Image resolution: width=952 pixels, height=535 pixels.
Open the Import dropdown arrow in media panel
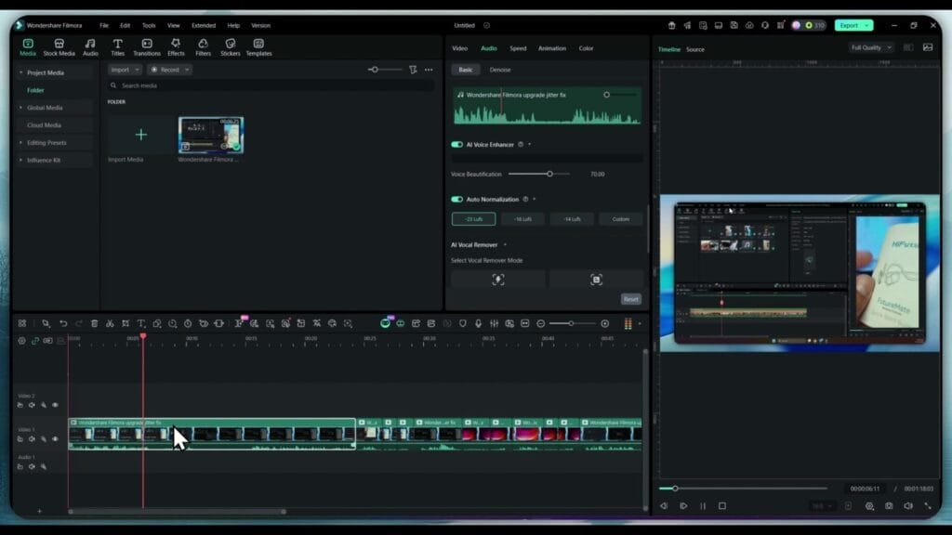click(x=138, y=69)
